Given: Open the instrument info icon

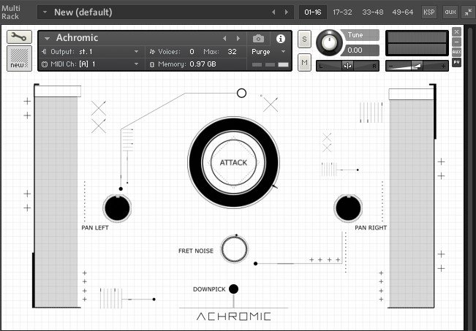Looking at the screenshot, I should point(281,39).
